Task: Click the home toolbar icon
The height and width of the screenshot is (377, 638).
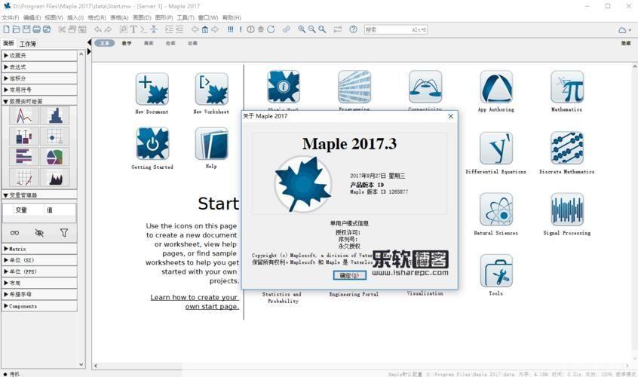Action: tap(205, 29)
